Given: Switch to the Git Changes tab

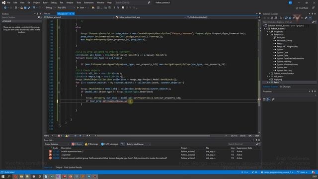Looking at the screenshot, I should click(285, 87).
